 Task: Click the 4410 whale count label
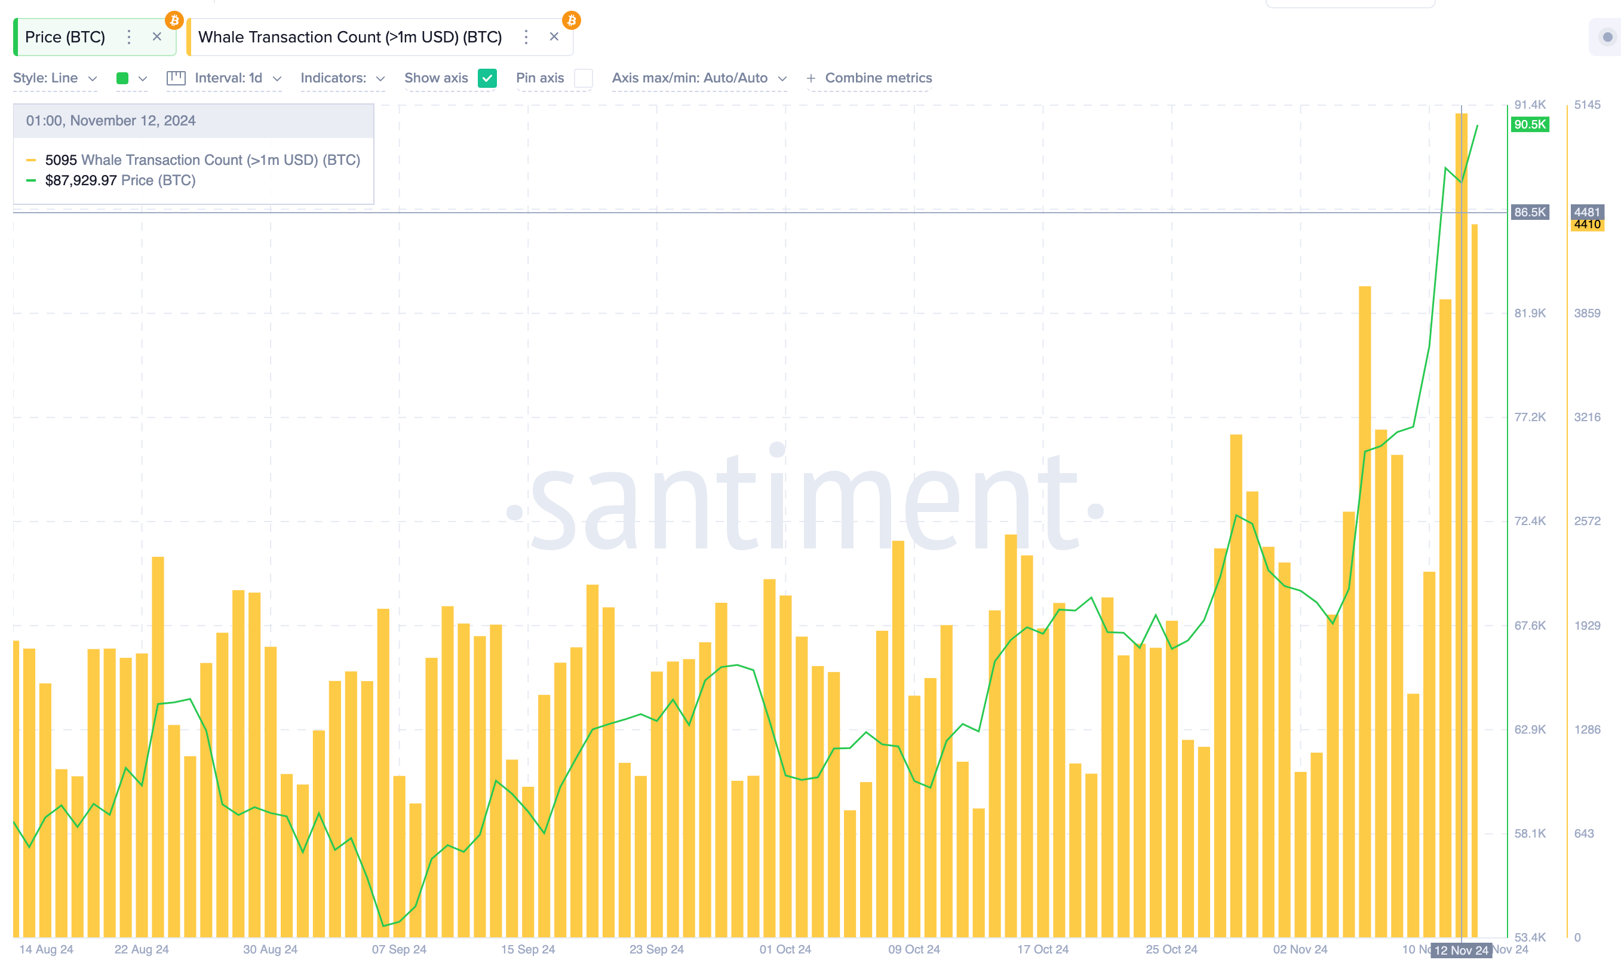click(1586, 225)
